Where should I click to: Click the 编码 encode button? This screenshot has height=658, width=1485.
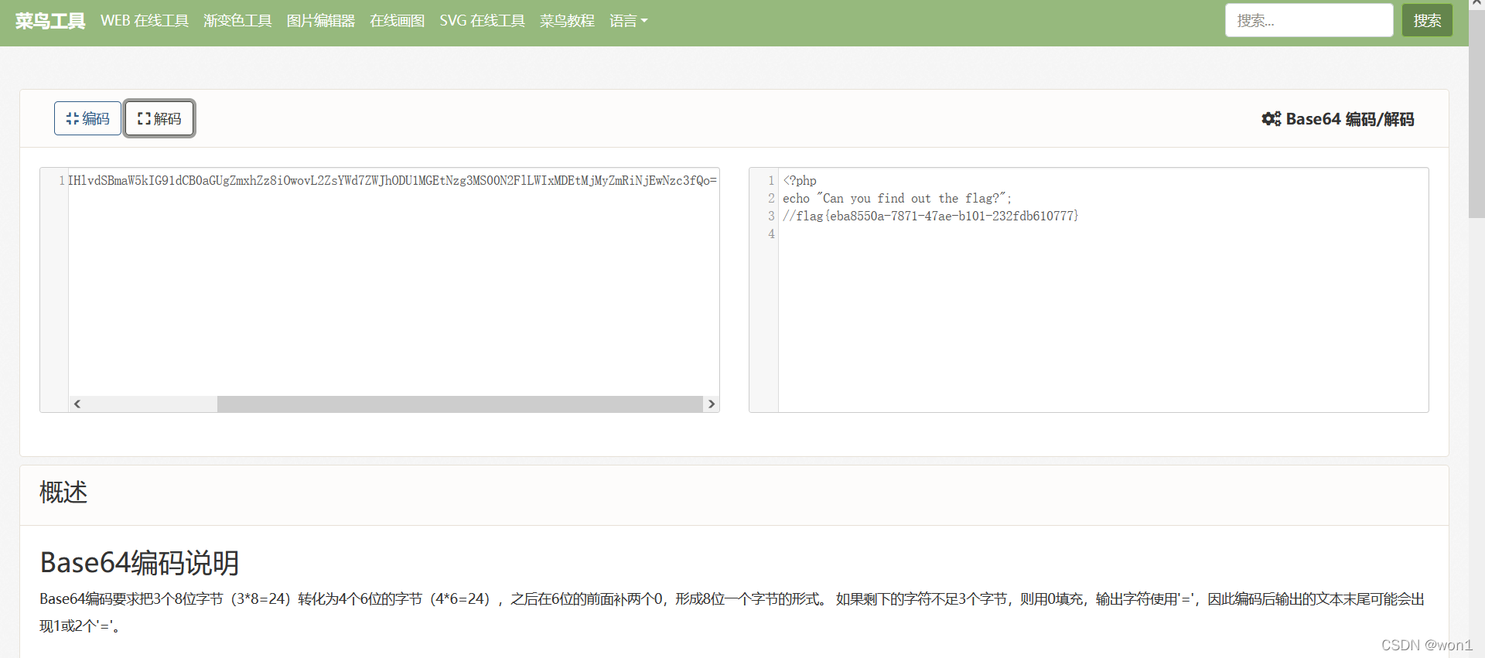(87, 118)
